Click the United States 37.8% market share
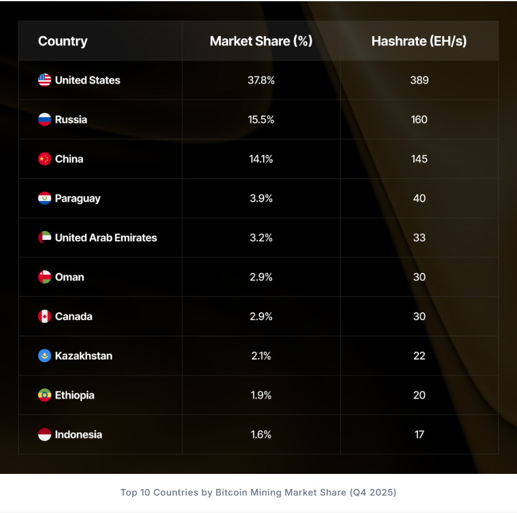 pos(261,80)
